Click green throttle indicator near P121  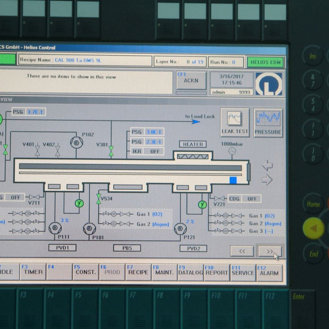pyautogui.click(x=202, y=204)
